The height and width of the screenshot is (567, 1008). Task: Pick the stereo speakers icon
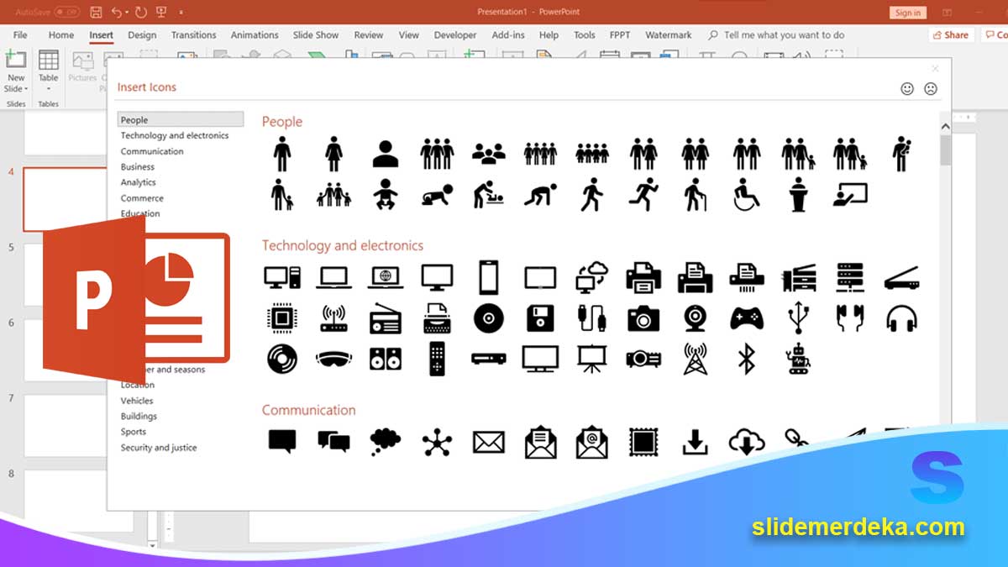[x=386, y=359]
